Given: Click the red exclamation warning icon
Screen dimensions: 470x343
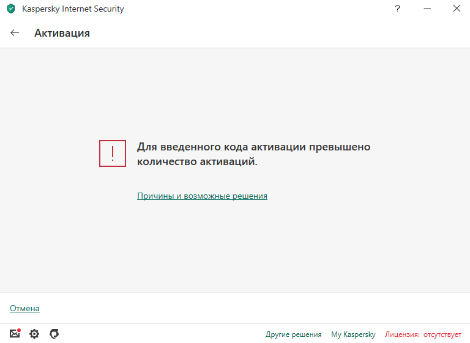Looking at the screenshot, I should pyautogui.click(x=113, y=153).
